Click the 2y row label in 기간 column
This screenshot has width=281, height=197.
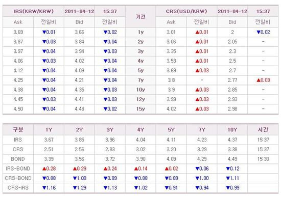[x=140, y=42]
